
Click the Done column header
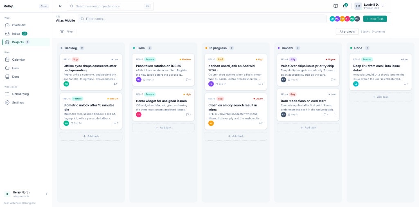point(381,48)
